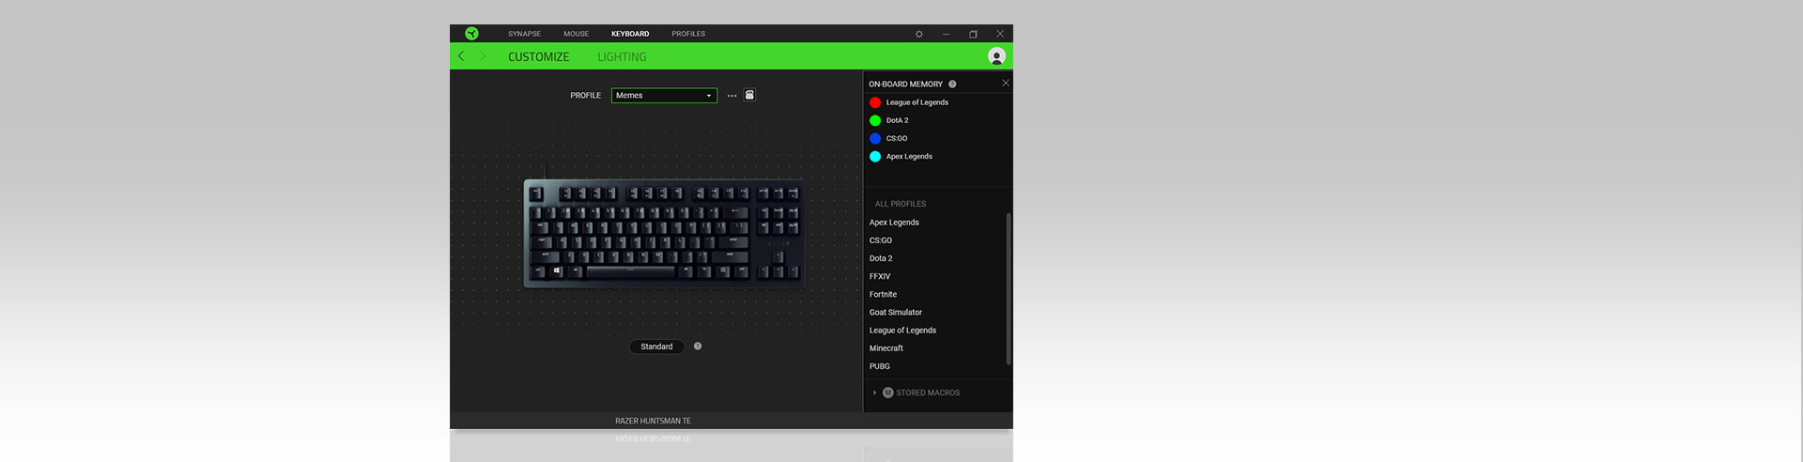Click the user account avatar icon
1803x462 pixels.
tap(996, 56)
